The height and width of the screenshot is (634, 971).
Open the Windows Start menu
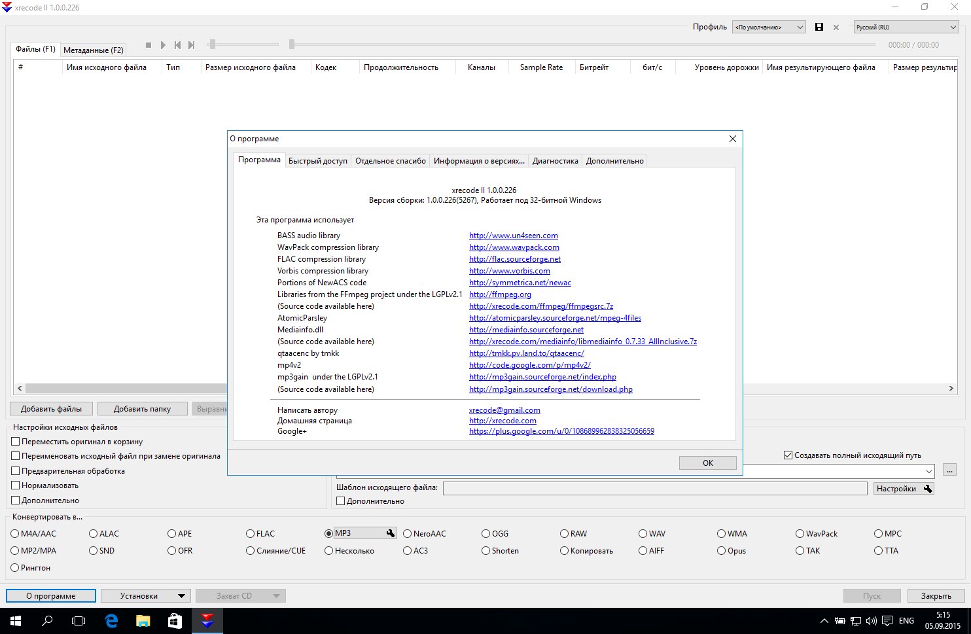[15, 621]
